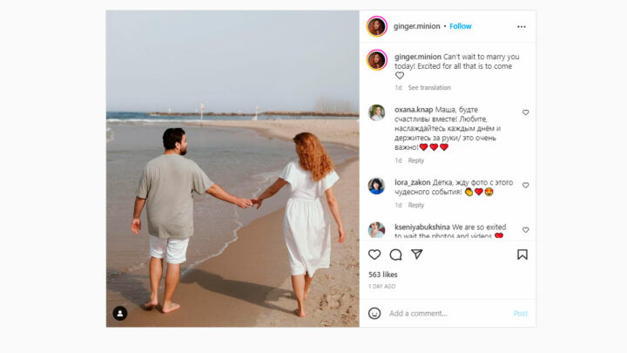Like oxana.knap's comment
627x353 pixels.
tap(525, 112)
